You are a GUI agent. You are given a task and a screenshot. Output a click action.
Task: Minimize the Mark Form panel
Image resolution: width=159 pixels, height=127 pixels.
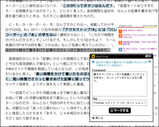[x=147, y=56]
